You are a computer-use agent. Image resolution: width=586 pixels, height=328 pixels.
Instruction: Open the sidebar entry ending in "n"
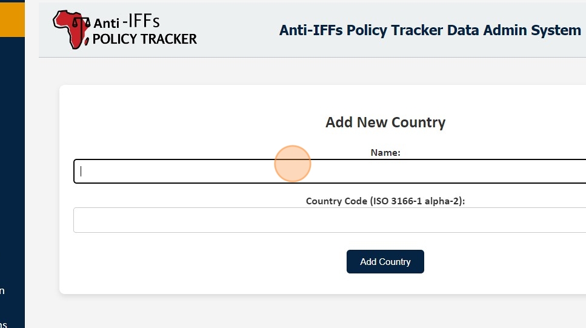[x=2, y=290]
